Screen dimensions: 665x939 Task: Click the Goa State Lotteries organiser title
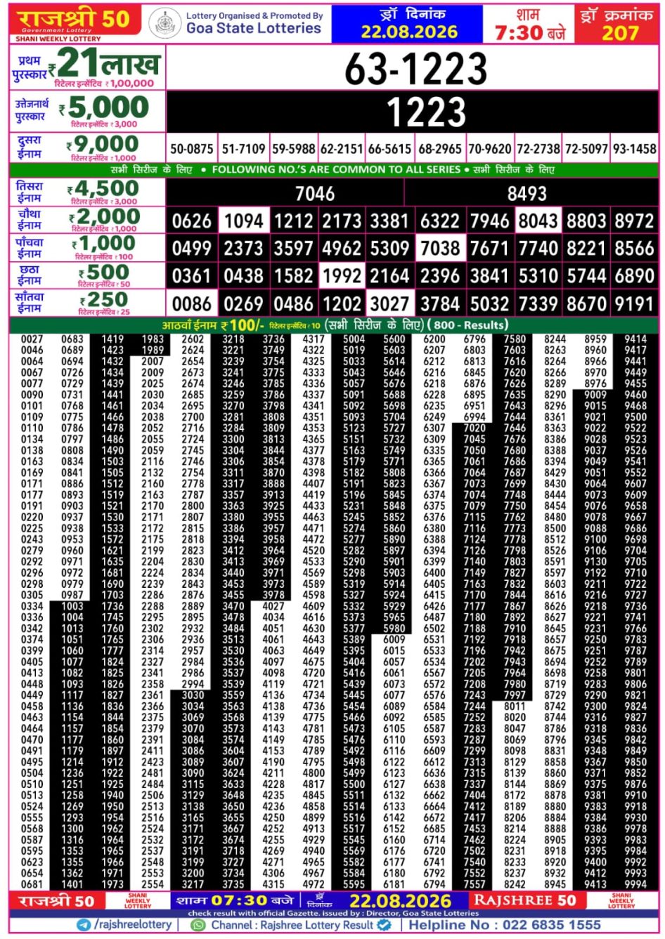tap(254, 29)
